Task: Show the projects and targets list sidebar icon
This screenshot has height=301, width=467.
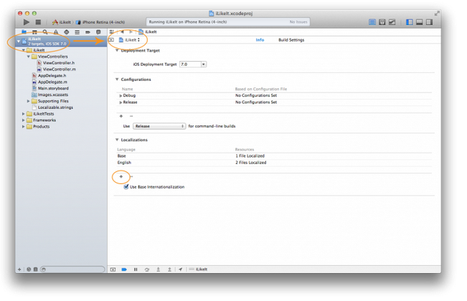Action: click(111, 39)
